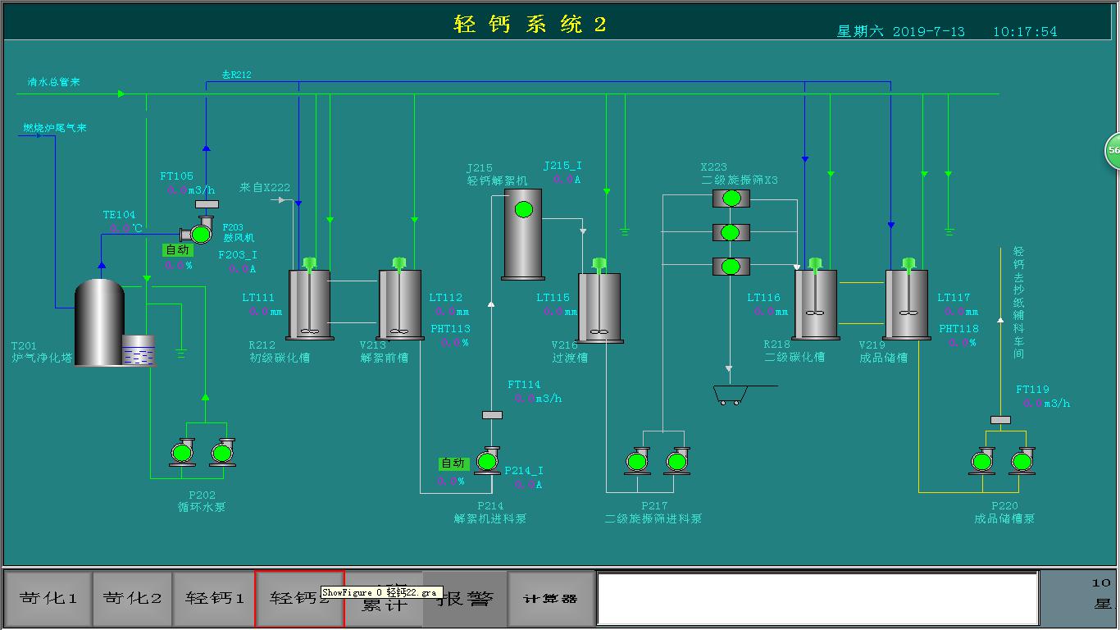Click the white message box at bottom
1120x630 pixels.
tap(817, 599)
